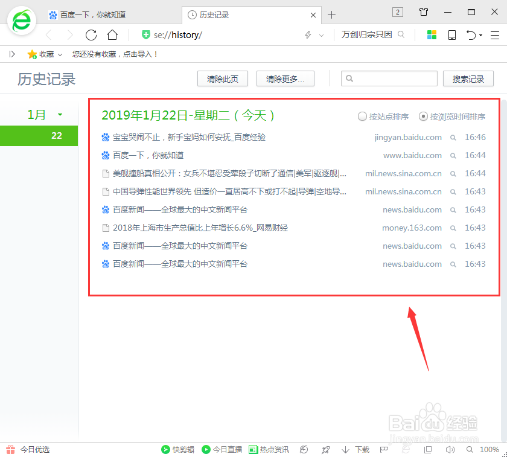Click the volume speaker icon in status bar
Screen dimensions: 507x457
(450, 449)
